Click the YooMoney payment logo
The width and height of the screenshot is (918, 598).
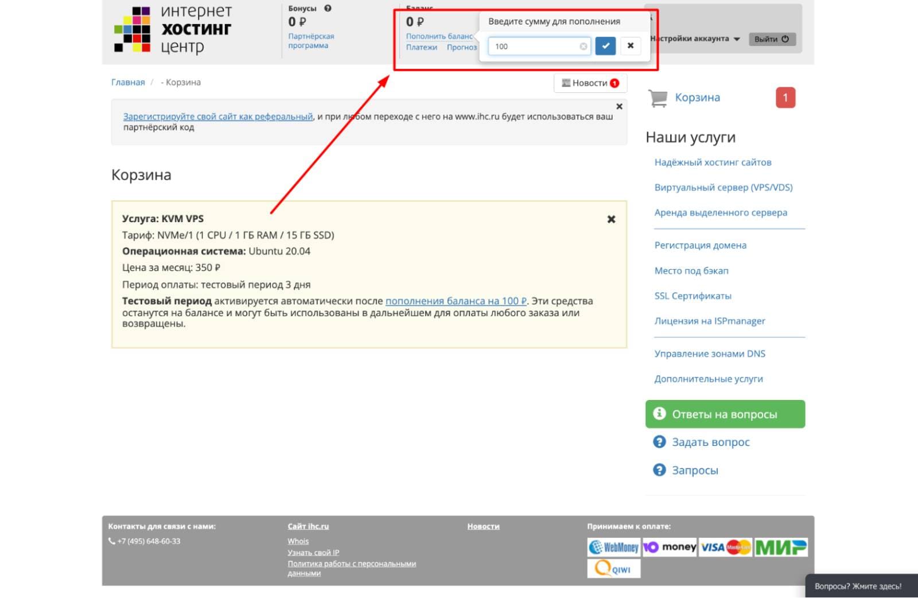(669, 547)
